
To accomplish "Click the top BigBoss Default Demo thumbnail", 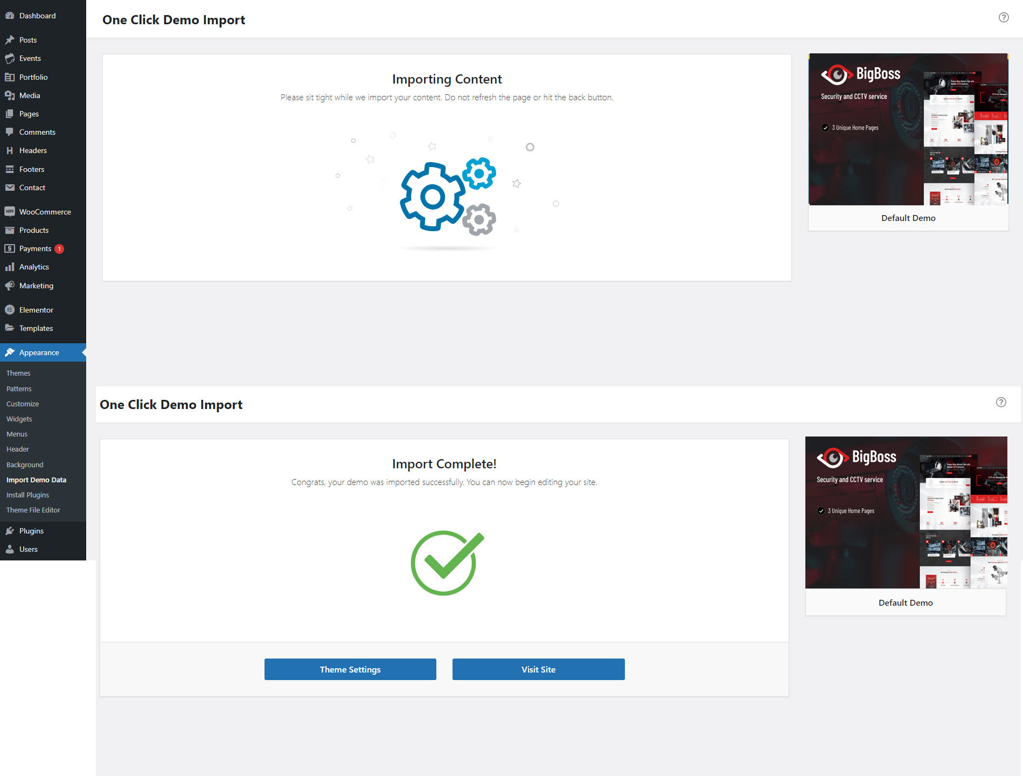I will (x=908, y=129).
